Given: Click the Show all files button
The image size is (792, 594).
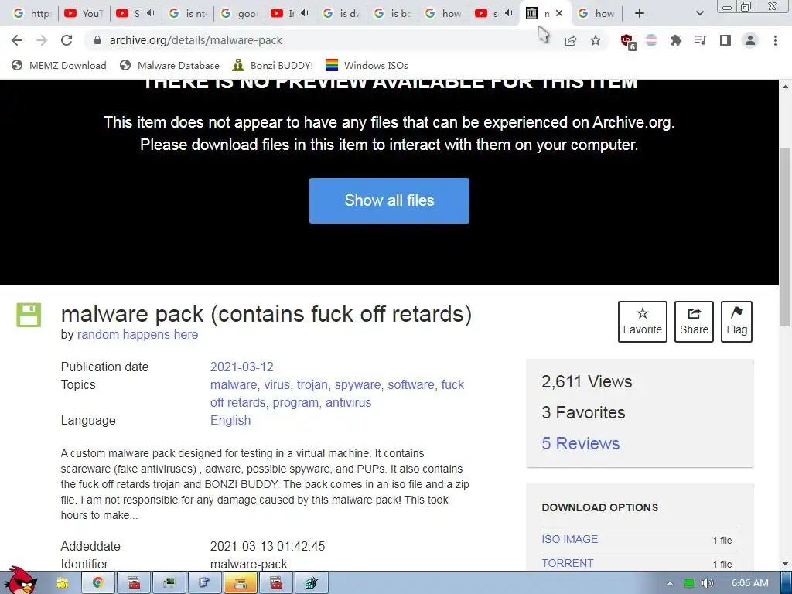Looking at the screenshot, I should (389, 200).
